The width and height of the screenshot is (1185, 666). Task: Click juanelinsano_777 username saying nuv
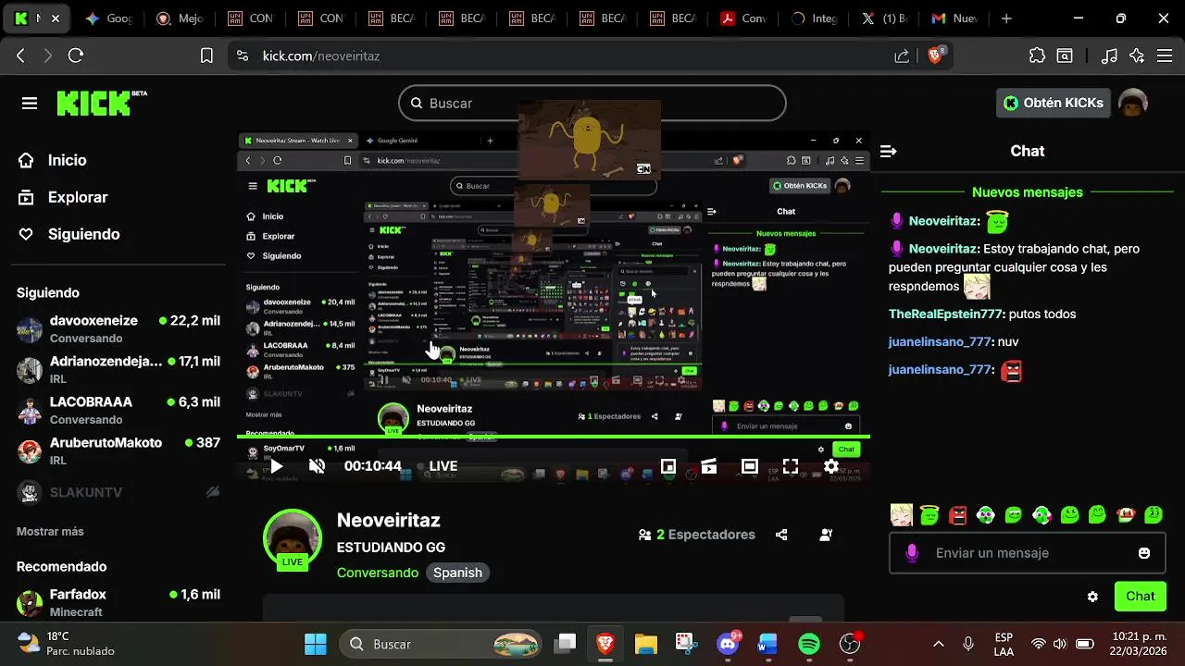[940, 342]
